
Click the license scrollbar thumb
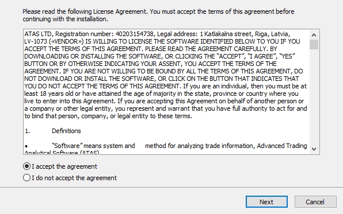click(x=314, y=45)
